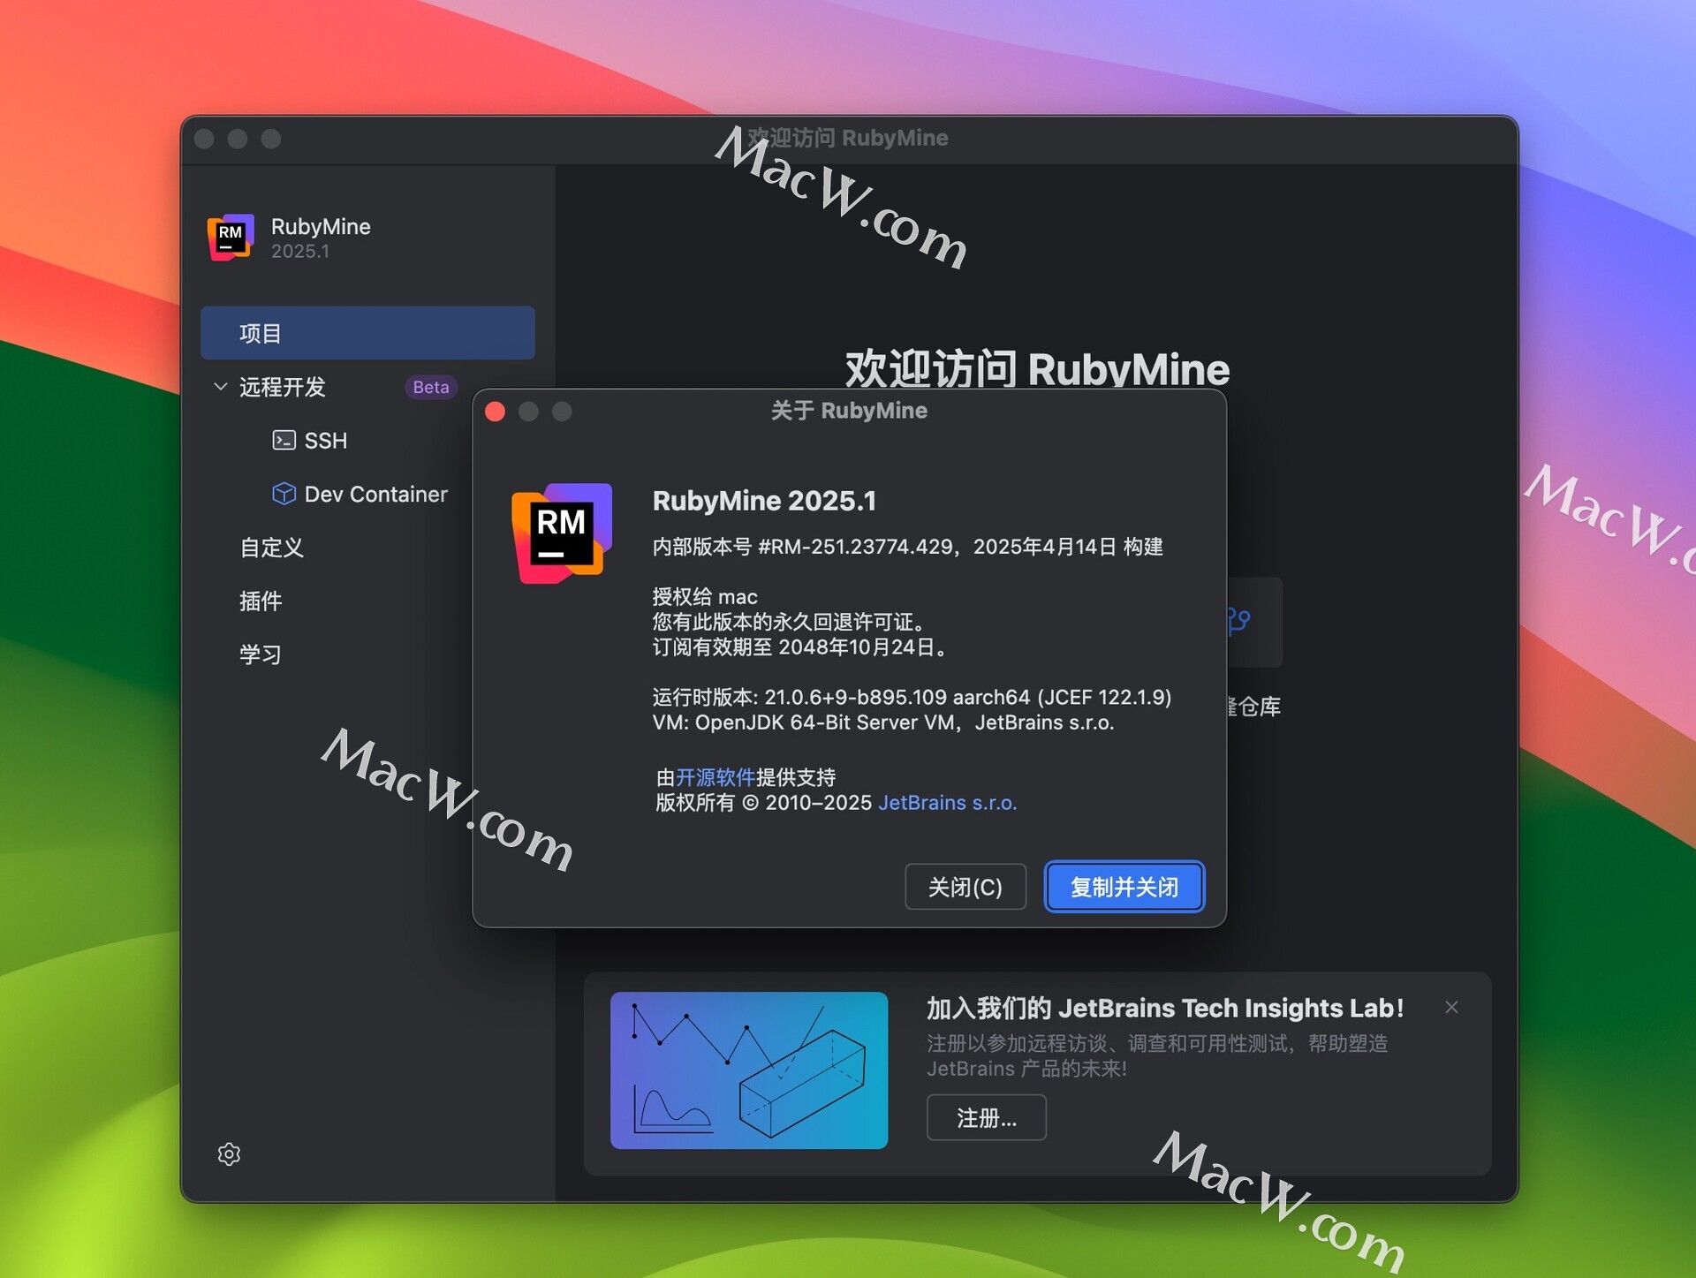Open the 开源软件 link
This screenshot has width=1696, height=1278.
pos(715,777)
